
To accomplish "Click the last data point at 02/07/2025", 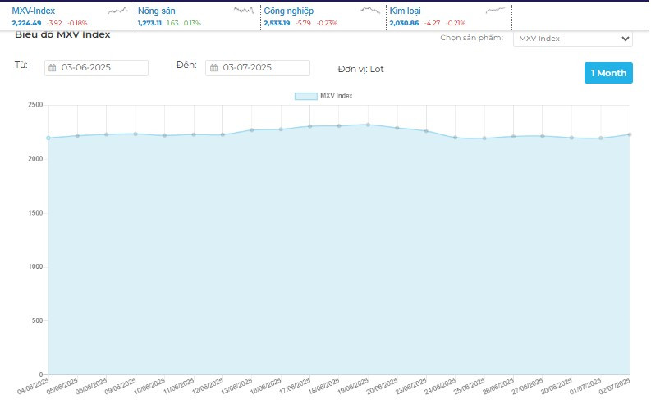I will [x=630, y=134].
